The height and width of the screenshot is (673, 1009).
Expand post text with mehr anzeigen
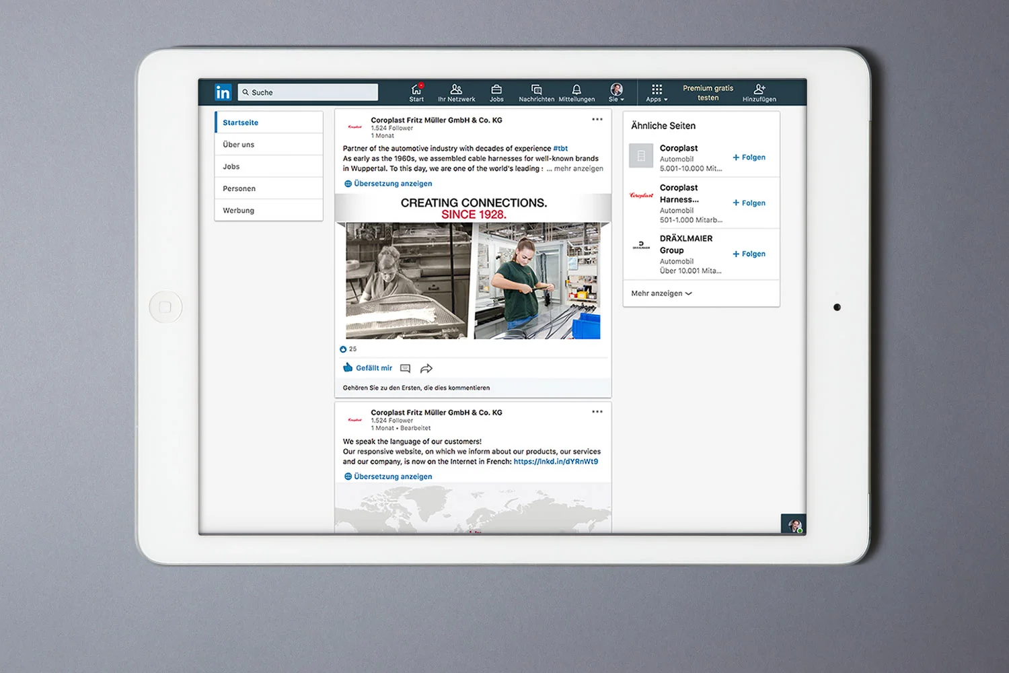(578, 169)
